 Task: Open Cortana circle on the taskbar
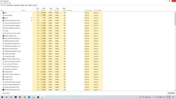(x=7, y=97)
